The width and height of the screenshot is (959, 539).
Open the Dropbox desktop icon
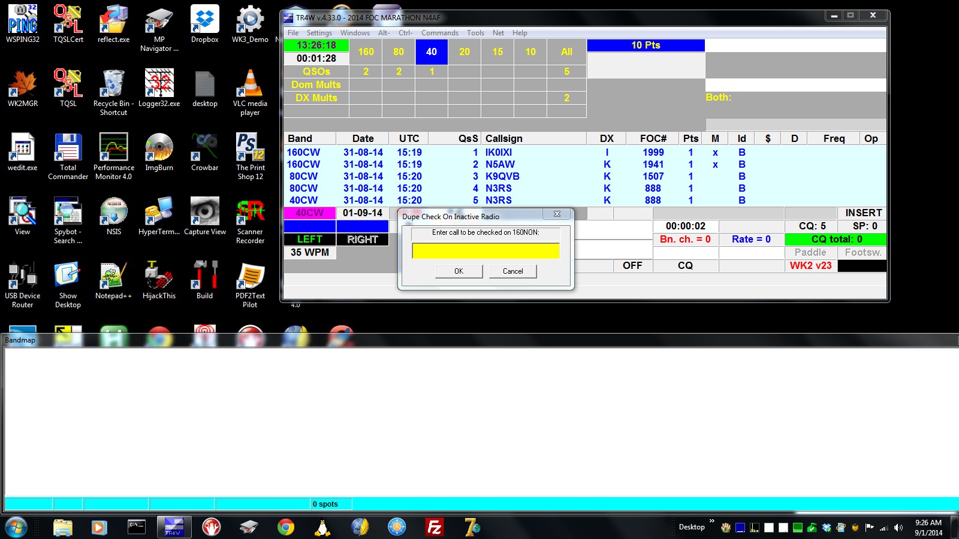(205, 24)
